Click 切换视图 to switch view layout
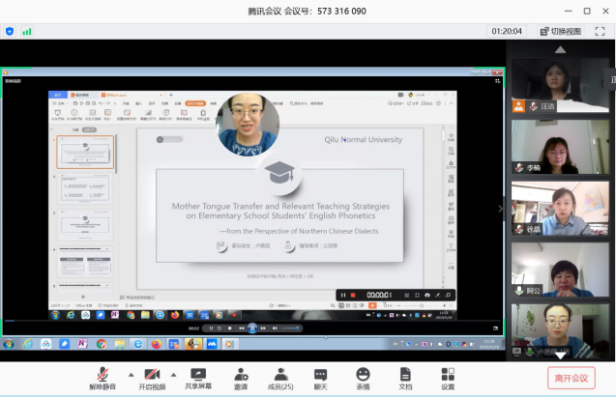Image resolution: width=616 pixels, height=398 pixels. (560, 31)
